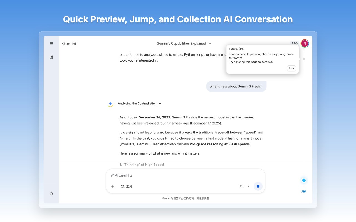The image size is (356, 222).
Task: Click the Skip button in the tutorial
Action: click(x=291, y=69)
